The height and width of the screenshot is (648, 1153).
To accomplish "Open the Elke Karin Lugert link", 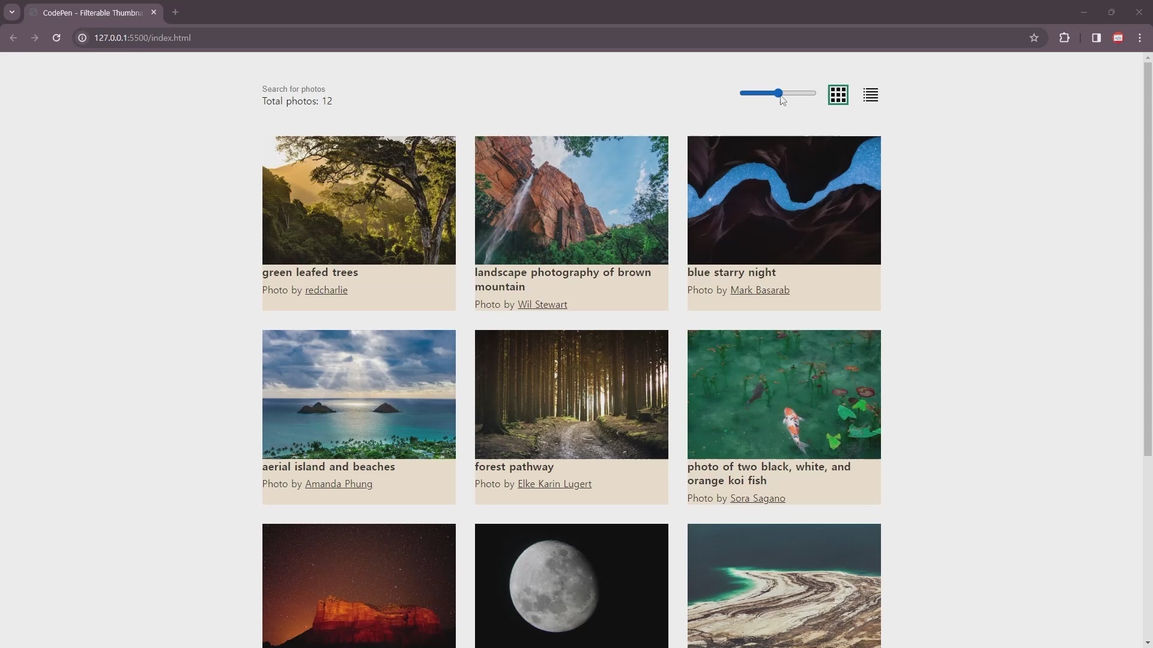I will coord(554,484).
